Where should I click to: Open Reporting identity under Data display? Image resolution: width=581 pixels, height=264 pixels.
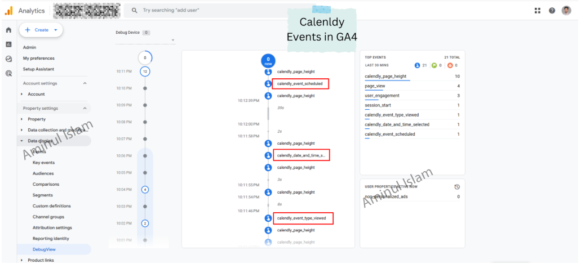51,239
